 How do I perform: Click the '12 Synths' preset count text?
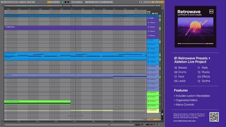point(204,81)
